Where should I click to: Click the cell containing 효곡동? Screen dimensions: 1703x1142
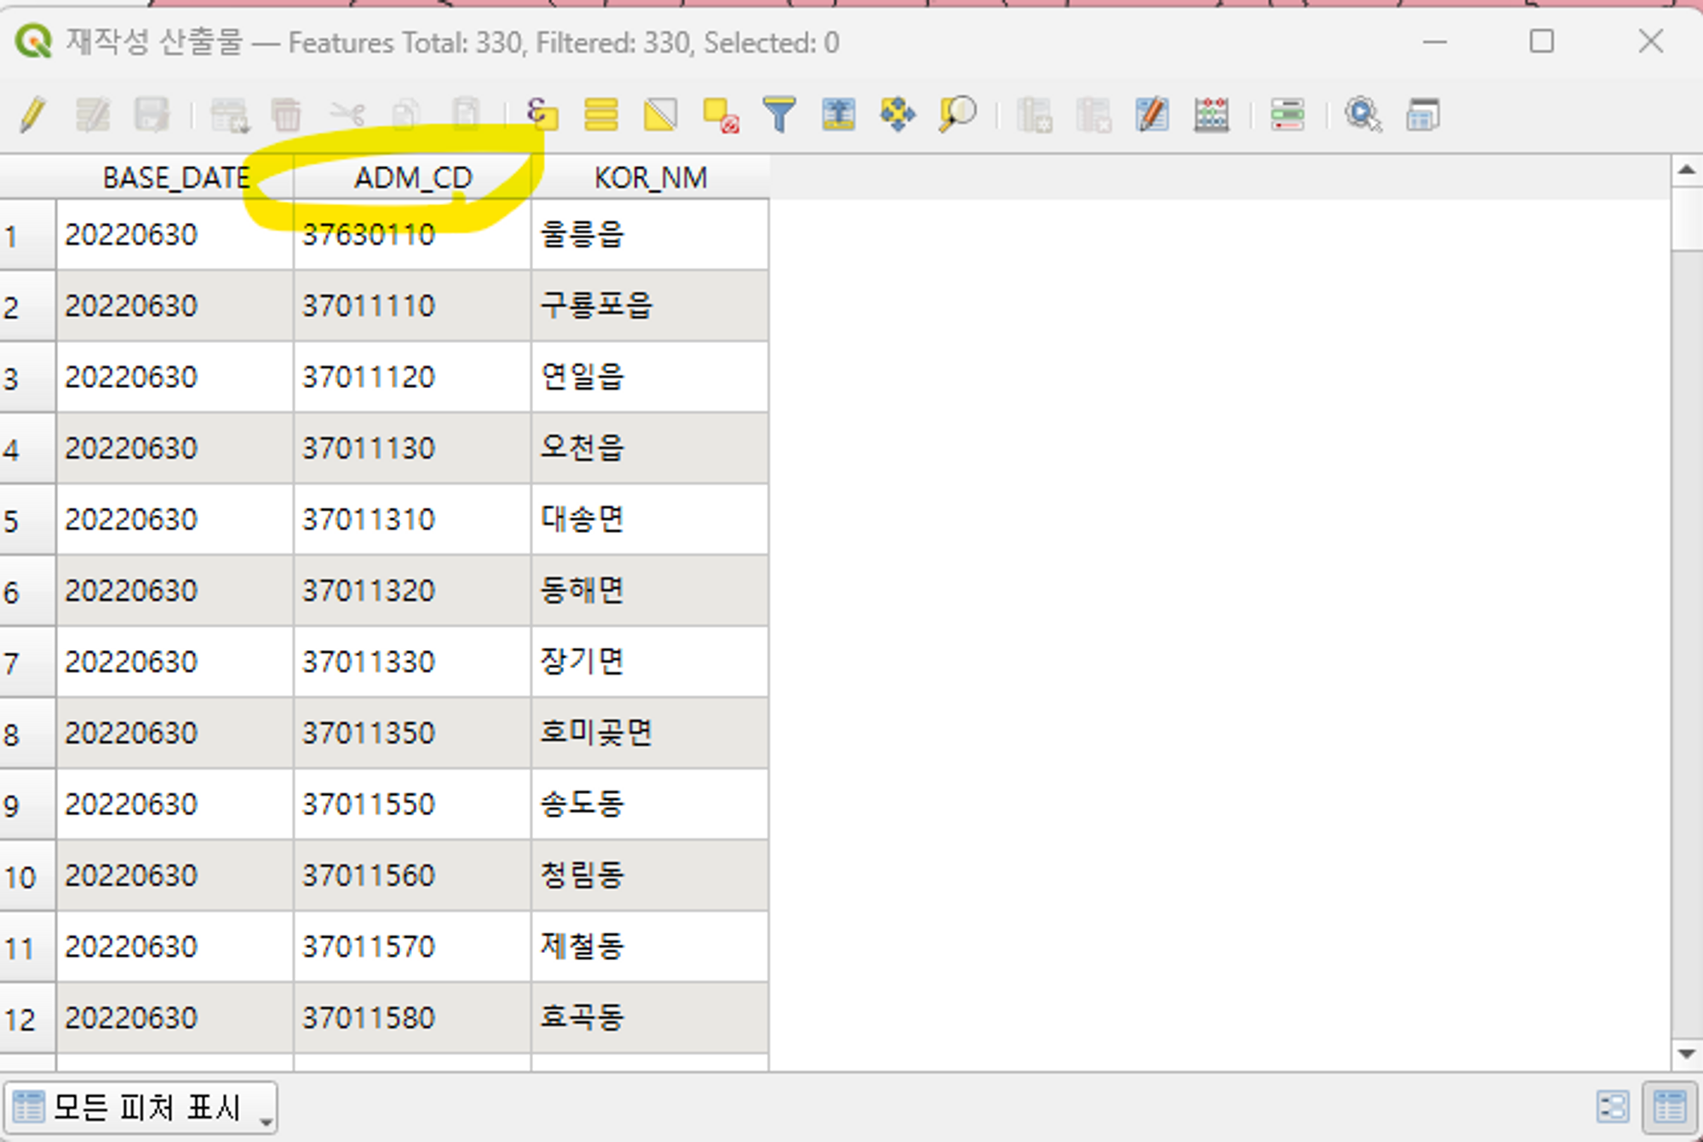pyautogui.click(x=650, y=1018)
